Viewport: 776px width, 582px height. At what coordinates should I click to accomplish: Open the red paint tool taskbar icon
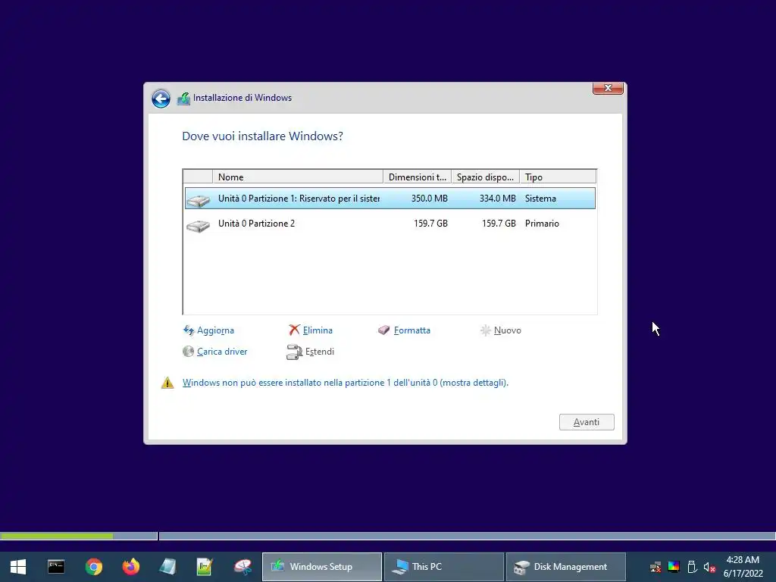(x=243, y=567)
